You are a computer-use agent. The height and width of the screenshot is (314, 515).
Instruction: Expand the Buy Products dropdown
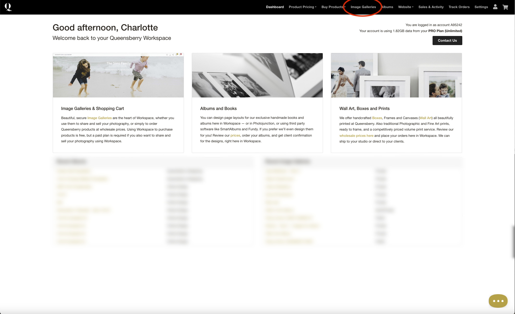coord(333,7)
